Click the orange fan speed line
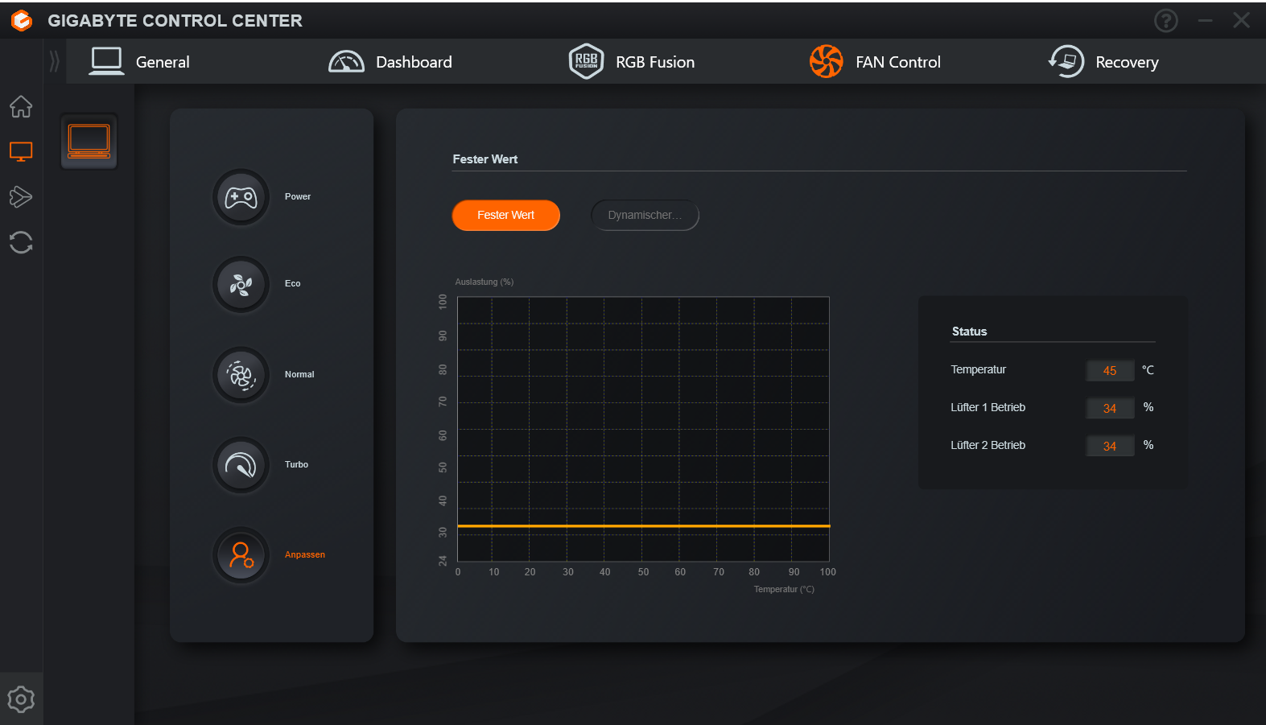Viewport: 1266px width, 725px height. point(643,525)
